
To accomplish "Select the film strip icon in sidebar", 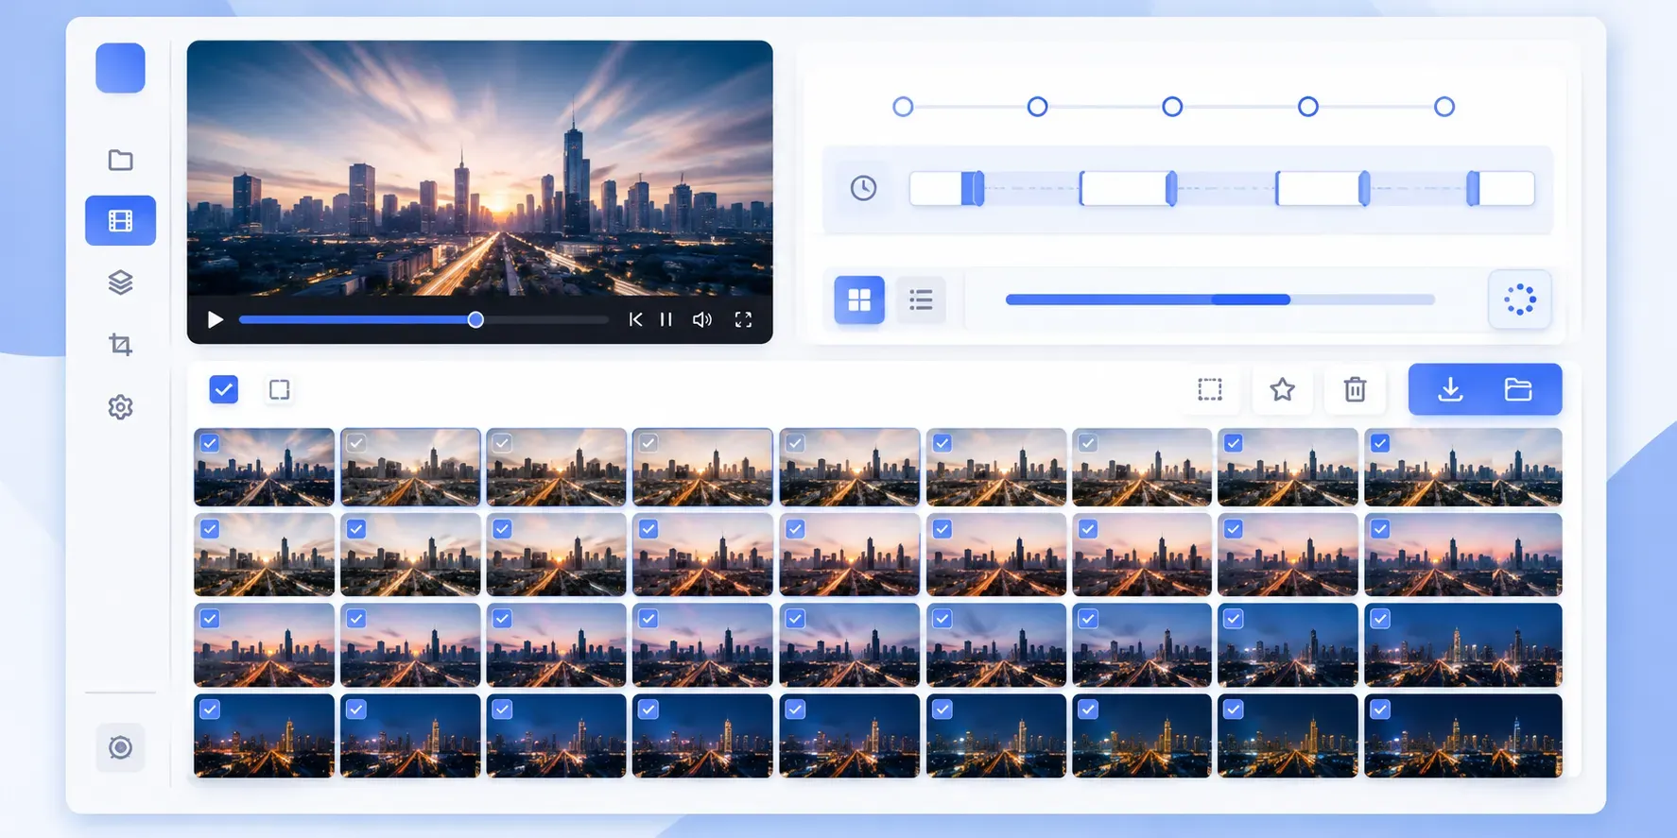I will [x=120, y=221].
